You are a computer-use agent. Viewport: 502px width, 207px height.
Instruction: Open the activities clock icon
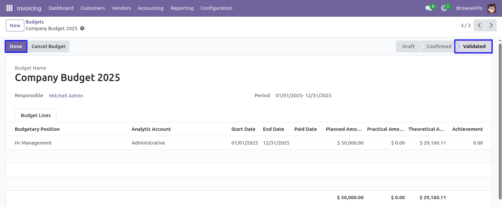[444, 8]
